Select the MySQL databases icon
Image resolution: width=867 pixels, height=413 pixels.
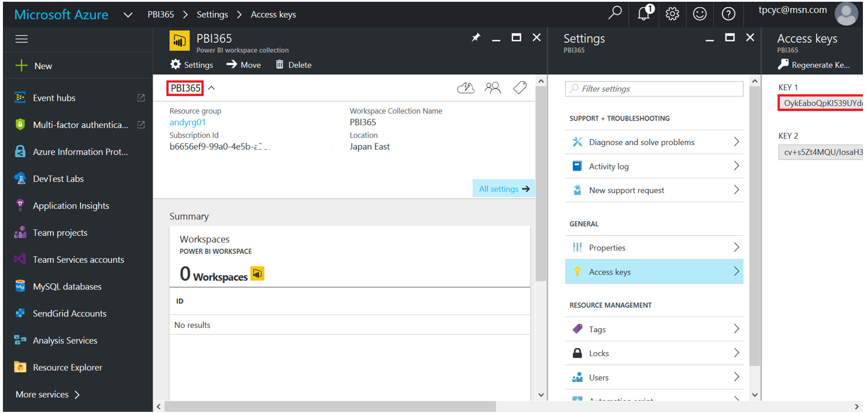pos(20,286)
